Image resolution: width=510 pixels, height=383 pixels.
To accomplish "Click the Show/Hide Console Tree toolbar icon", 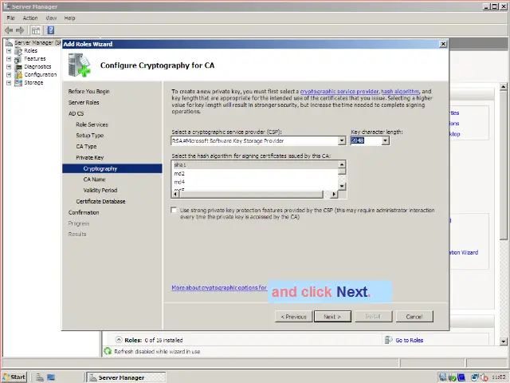I will tap(36, 30).
